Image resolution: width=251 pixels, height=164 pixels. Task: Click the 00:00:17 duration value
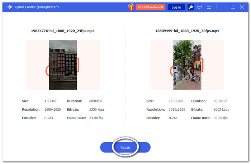(x=220, y=101)
